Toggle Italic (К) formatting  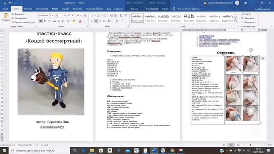(x=45, y=21)
